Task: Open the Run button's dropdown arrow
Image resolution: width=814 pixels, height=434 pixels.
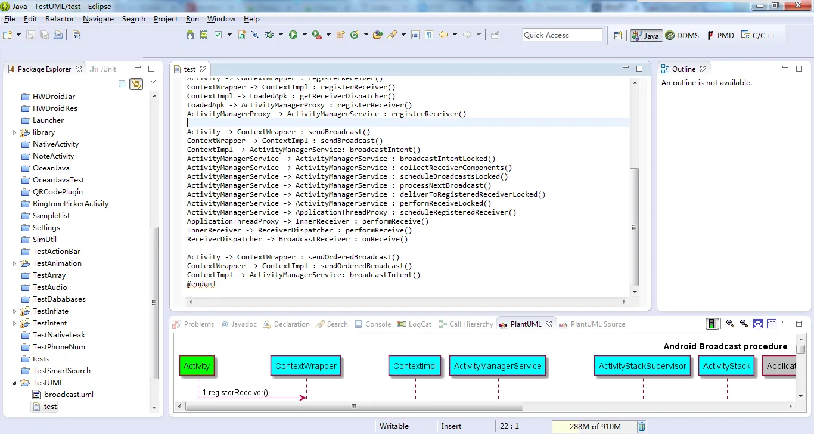Action: point(306,35)
